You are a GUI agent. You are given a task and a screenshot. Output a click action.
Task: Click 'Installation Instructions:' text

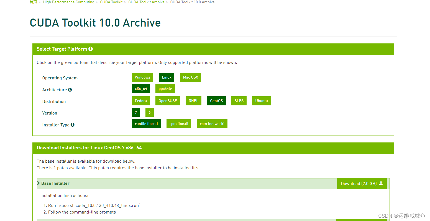(64, 196)
